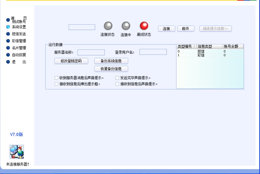Open 错误提示信息>> details
This screenshot has width=260, height=174.
coord(216,29)
